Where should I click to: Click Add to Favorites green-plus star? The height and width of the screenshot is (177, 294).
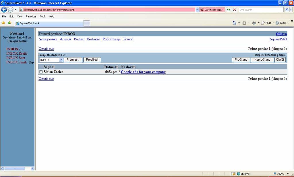click(x=9, y=23)
